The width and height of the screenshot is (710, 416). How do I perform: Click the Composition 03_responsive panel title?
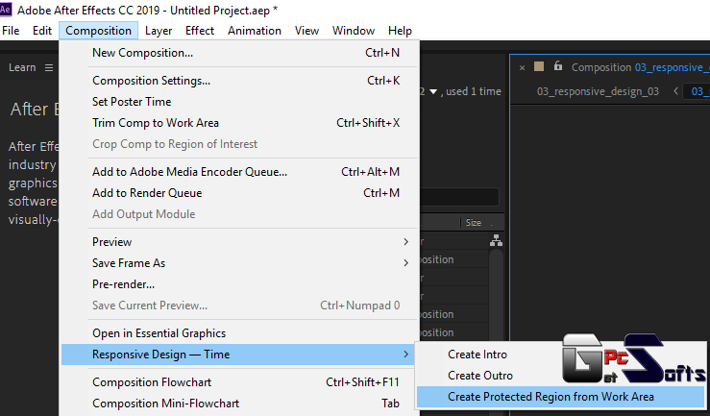click(x=640, y=67)
